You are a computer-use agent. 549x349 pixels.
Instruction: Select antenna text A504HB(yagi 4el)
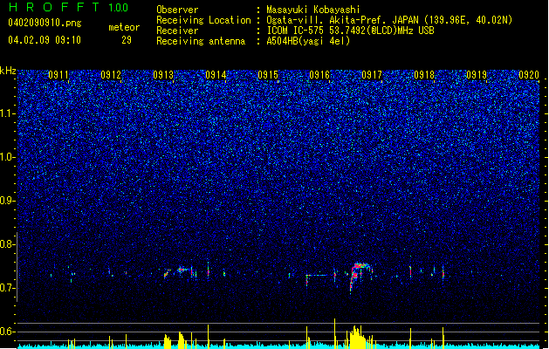point(308,41)
